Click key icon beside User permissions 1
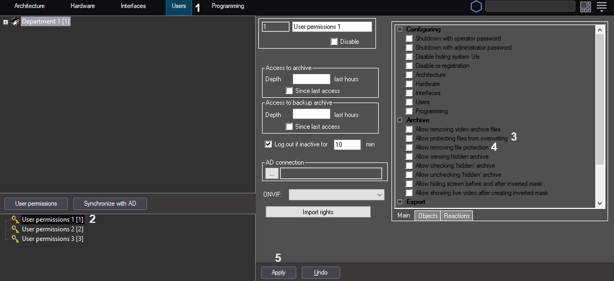 (x=15, y=220)
